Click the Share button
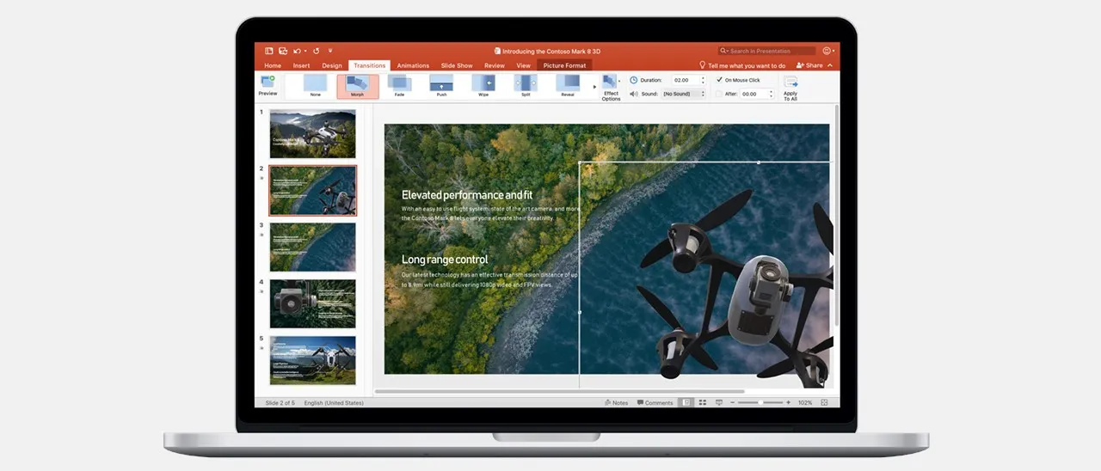1101x471 pixels. coord(809,65)
